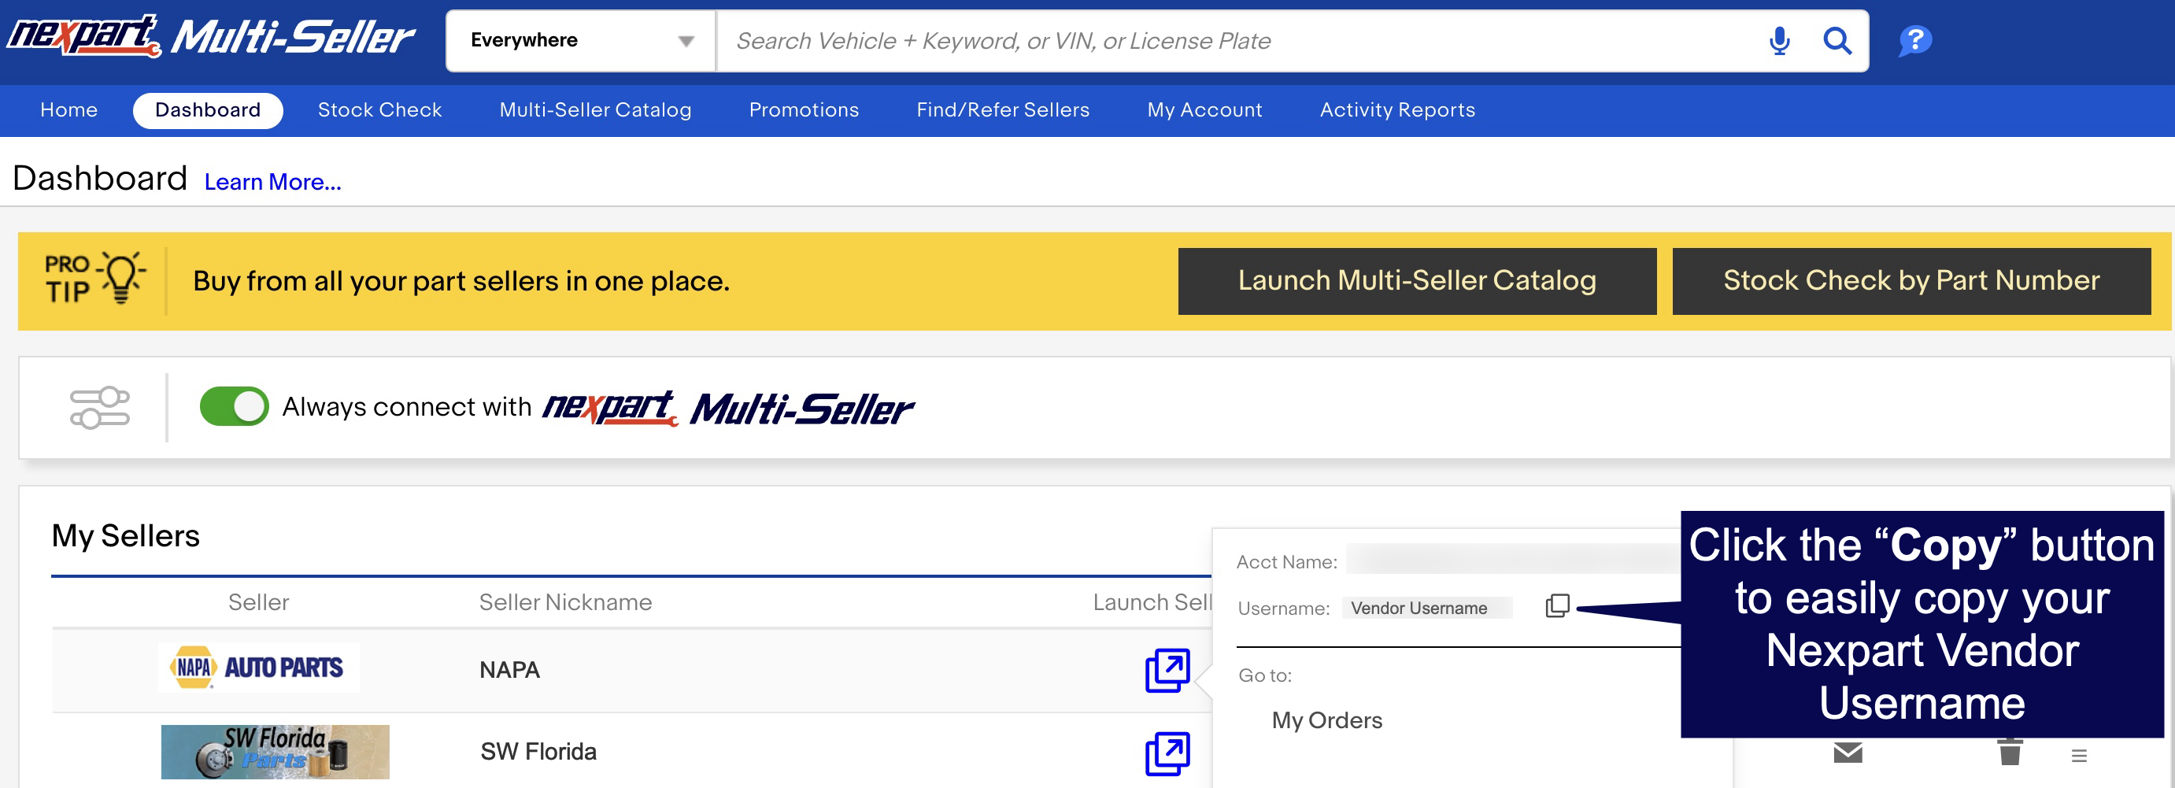
Task: Open the Multi-Seller Catalog tab
Action: (x=594, y=109)
